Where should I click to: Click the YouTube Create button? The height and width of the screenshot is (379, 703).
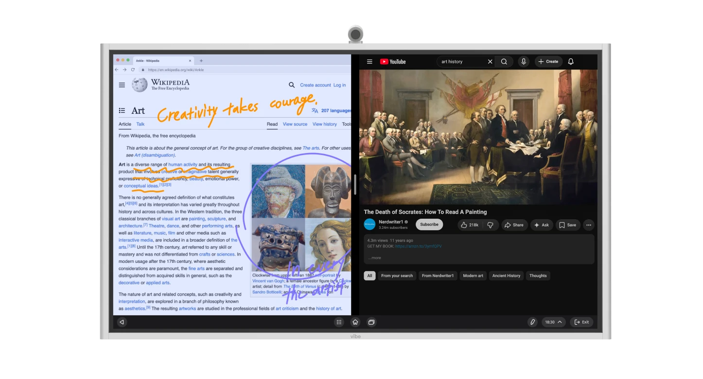[548, 62]
